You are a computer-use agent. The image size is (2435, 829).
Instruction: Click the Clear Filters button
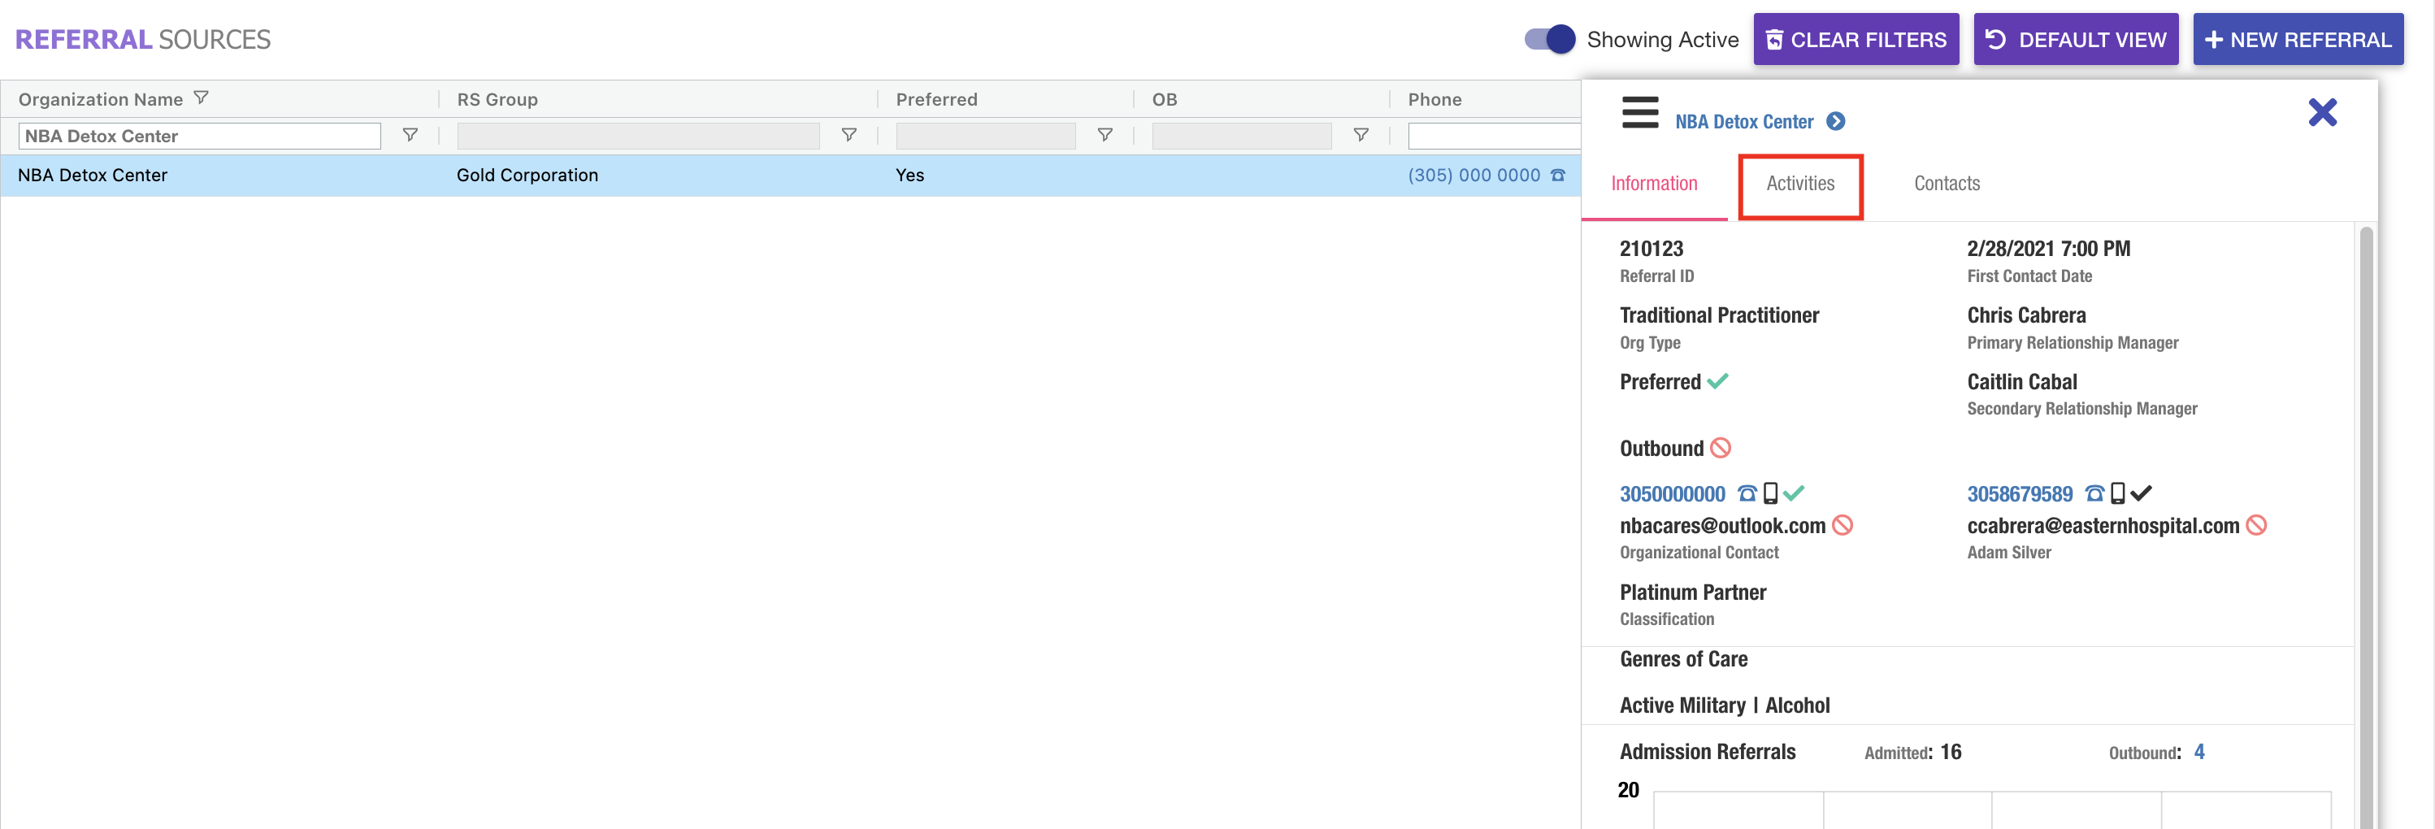pos(1856,40)
